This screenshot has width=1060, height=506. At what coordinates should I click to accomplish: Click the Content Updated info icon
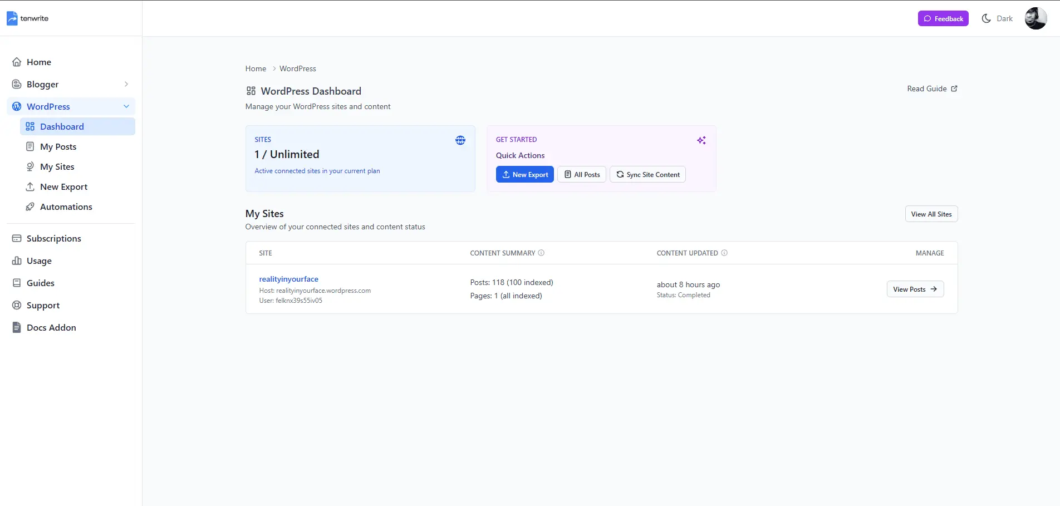[724, 253]
